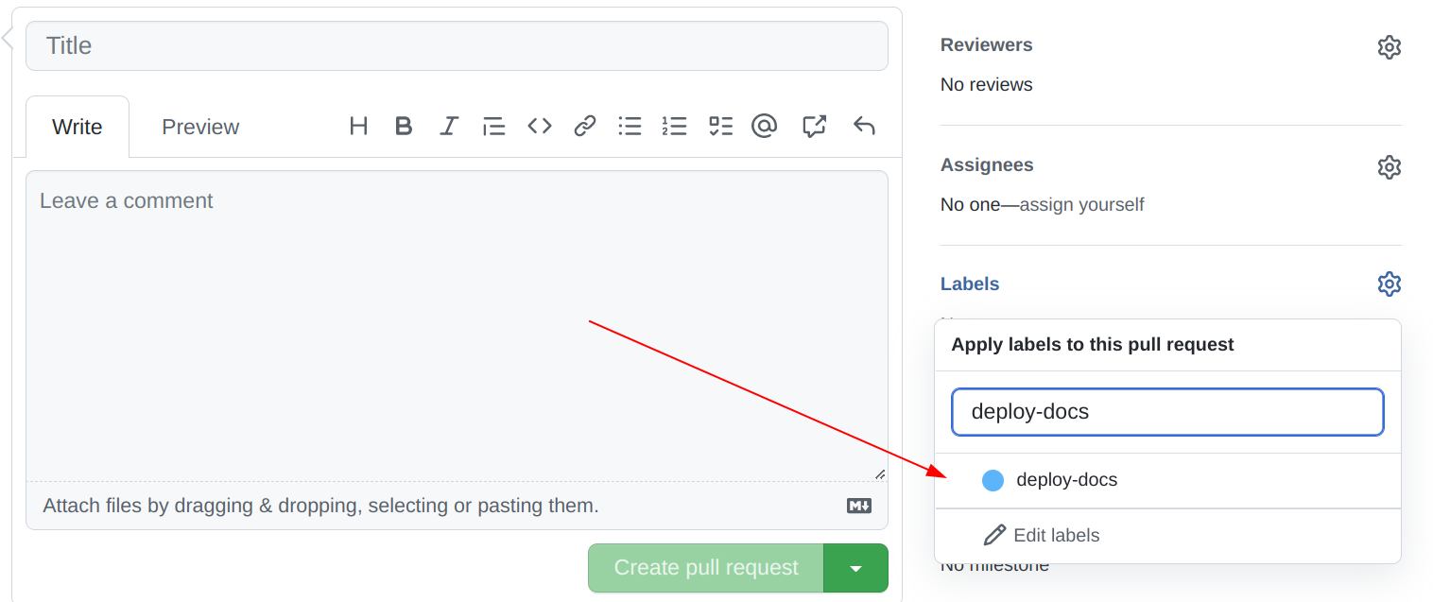Close the Labels picker via its gear icon
This screenshot has height=602, width=1433.
1390,284
